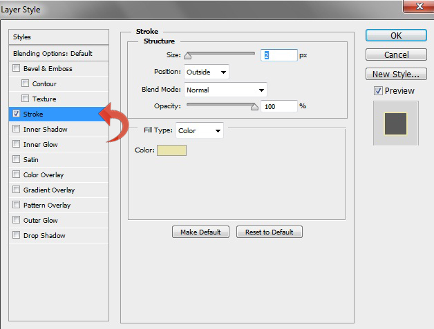Toggle the Drop Shadow effect checkbox
This screenshot has width=434, height=329.
pyautogui.click(x=16, y=236)
